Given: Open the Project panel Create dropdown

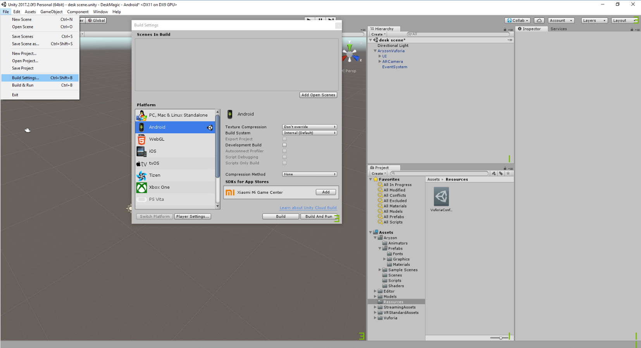Looking at the screenshot, I should (x=379, y=174).
